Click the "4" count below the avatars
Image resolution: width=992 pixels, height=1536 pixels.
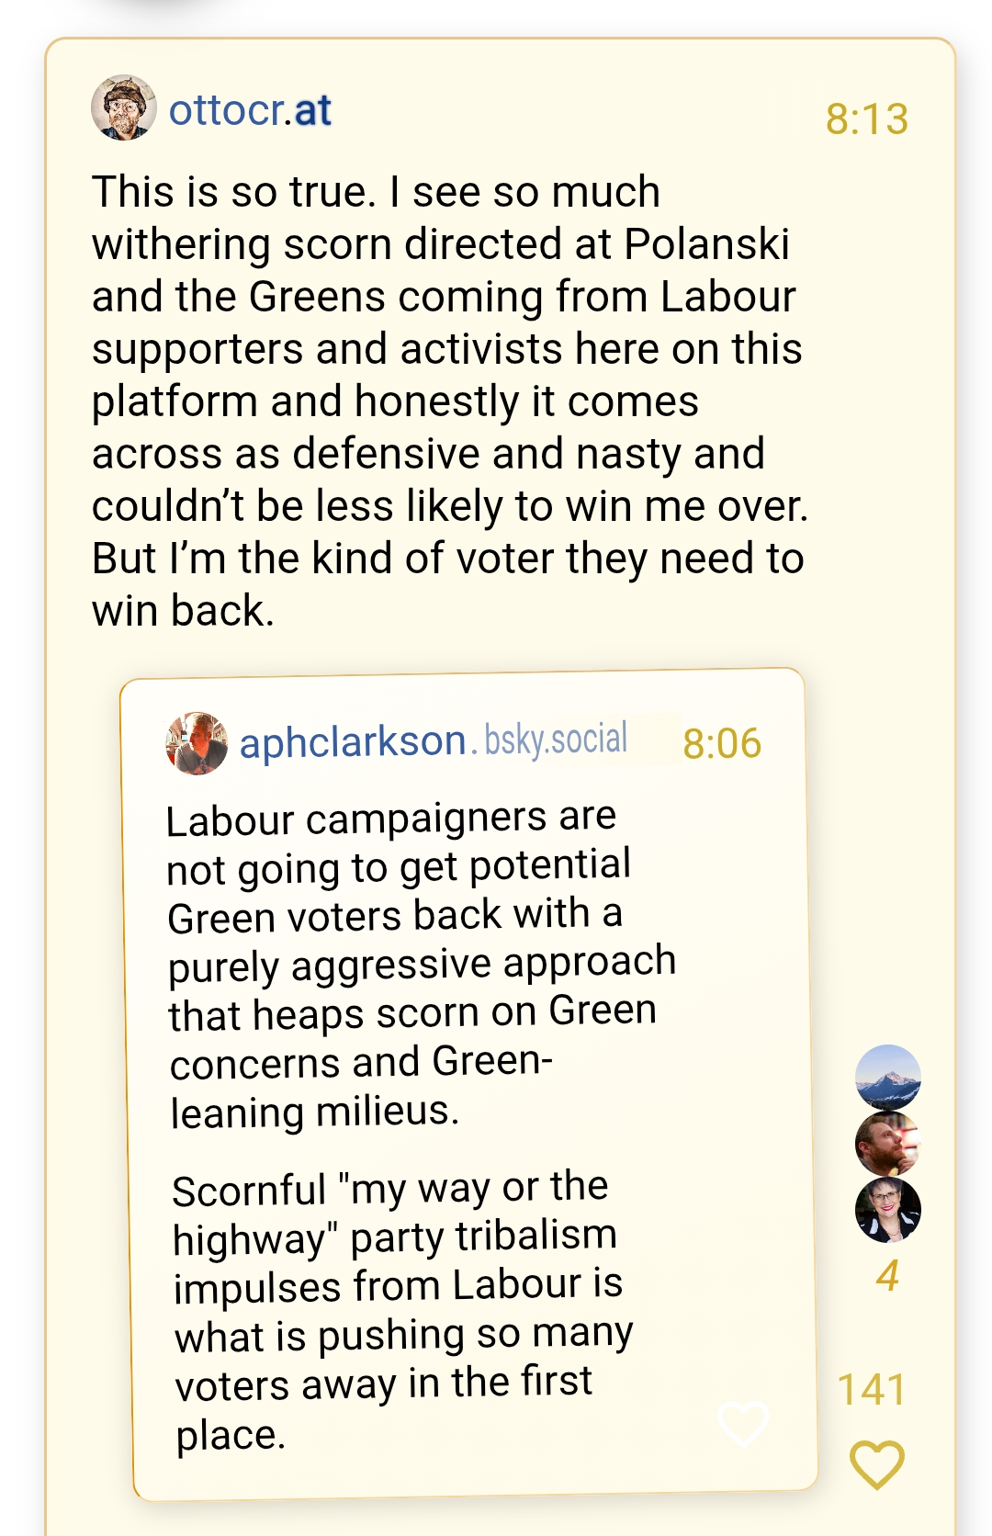pyautogui.click(x=887, y=1275)
